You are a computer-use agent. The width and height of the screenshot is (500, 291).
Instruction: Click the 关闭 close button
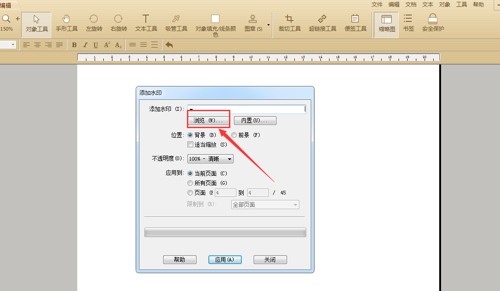click(x=270, y=259)
